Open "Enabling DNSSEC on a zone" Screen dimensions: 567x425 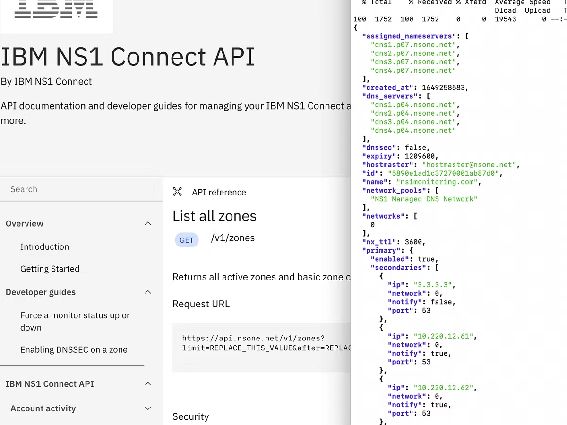[x=74, y=349]
